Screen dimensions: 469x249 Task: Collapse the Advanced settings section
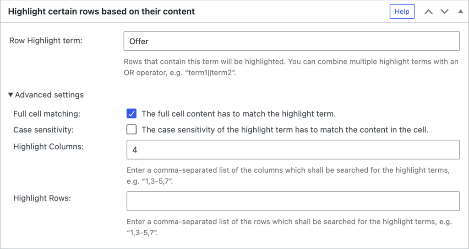46,95
